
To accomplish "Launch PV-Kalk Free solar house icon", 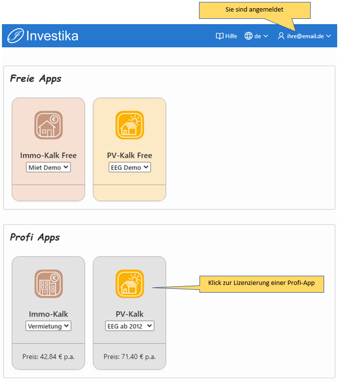I will pos(129,125).
